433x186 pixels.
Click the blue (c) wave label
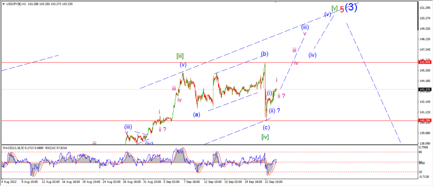pos(266,127)
